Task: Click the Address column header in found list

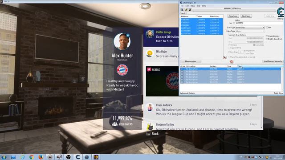Action: point(184,16)
